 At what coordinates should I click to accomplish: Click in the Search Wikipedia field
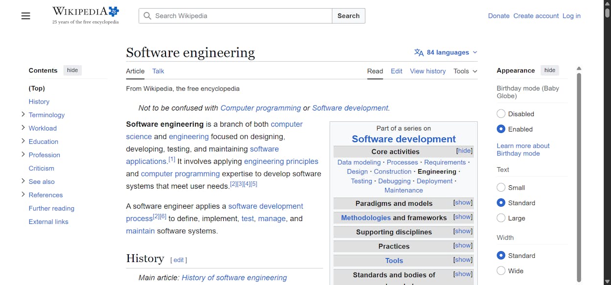tap(235, 16)
